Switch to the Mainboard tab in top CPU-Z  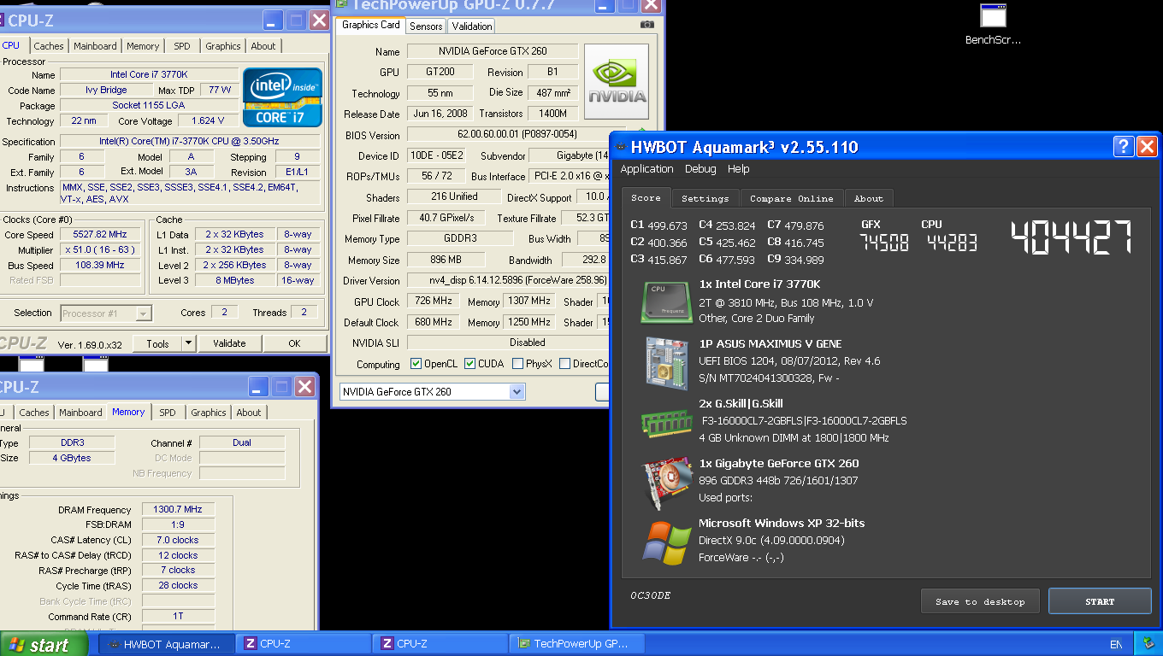coord(95,46)
